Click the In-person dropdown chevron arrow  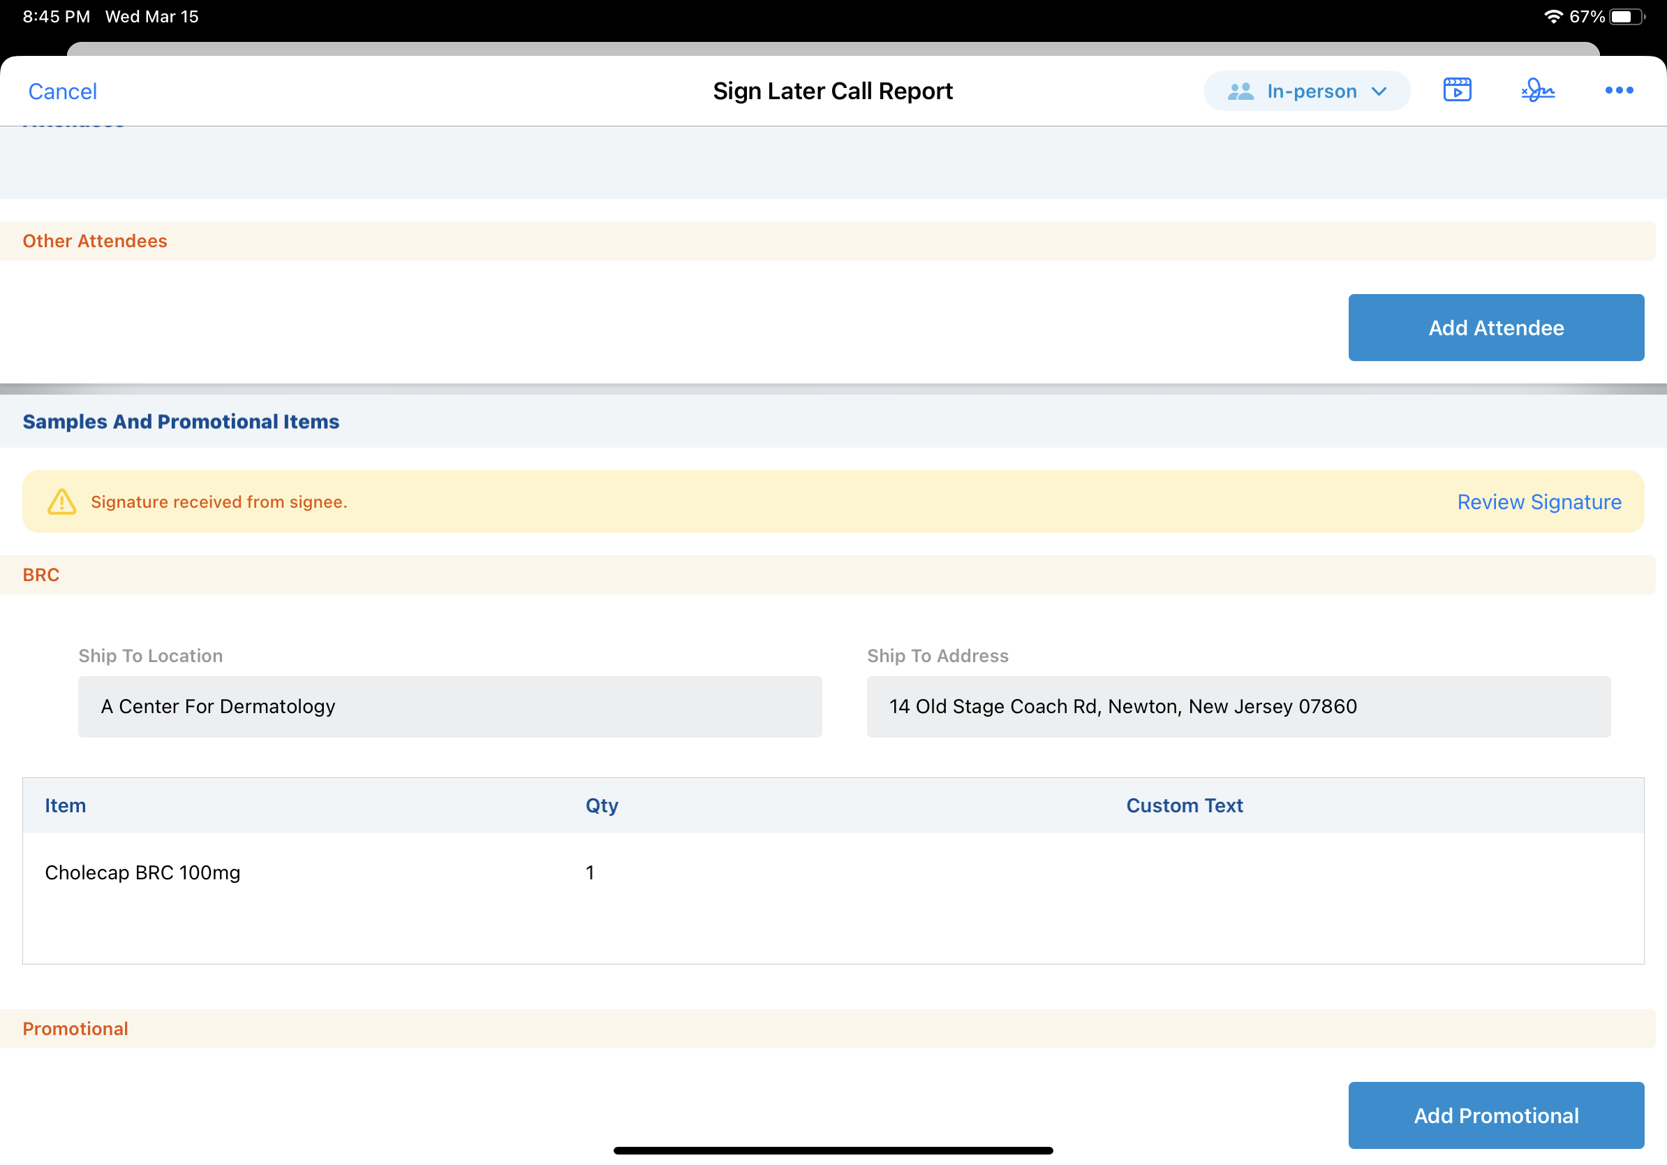(1379, 91)
